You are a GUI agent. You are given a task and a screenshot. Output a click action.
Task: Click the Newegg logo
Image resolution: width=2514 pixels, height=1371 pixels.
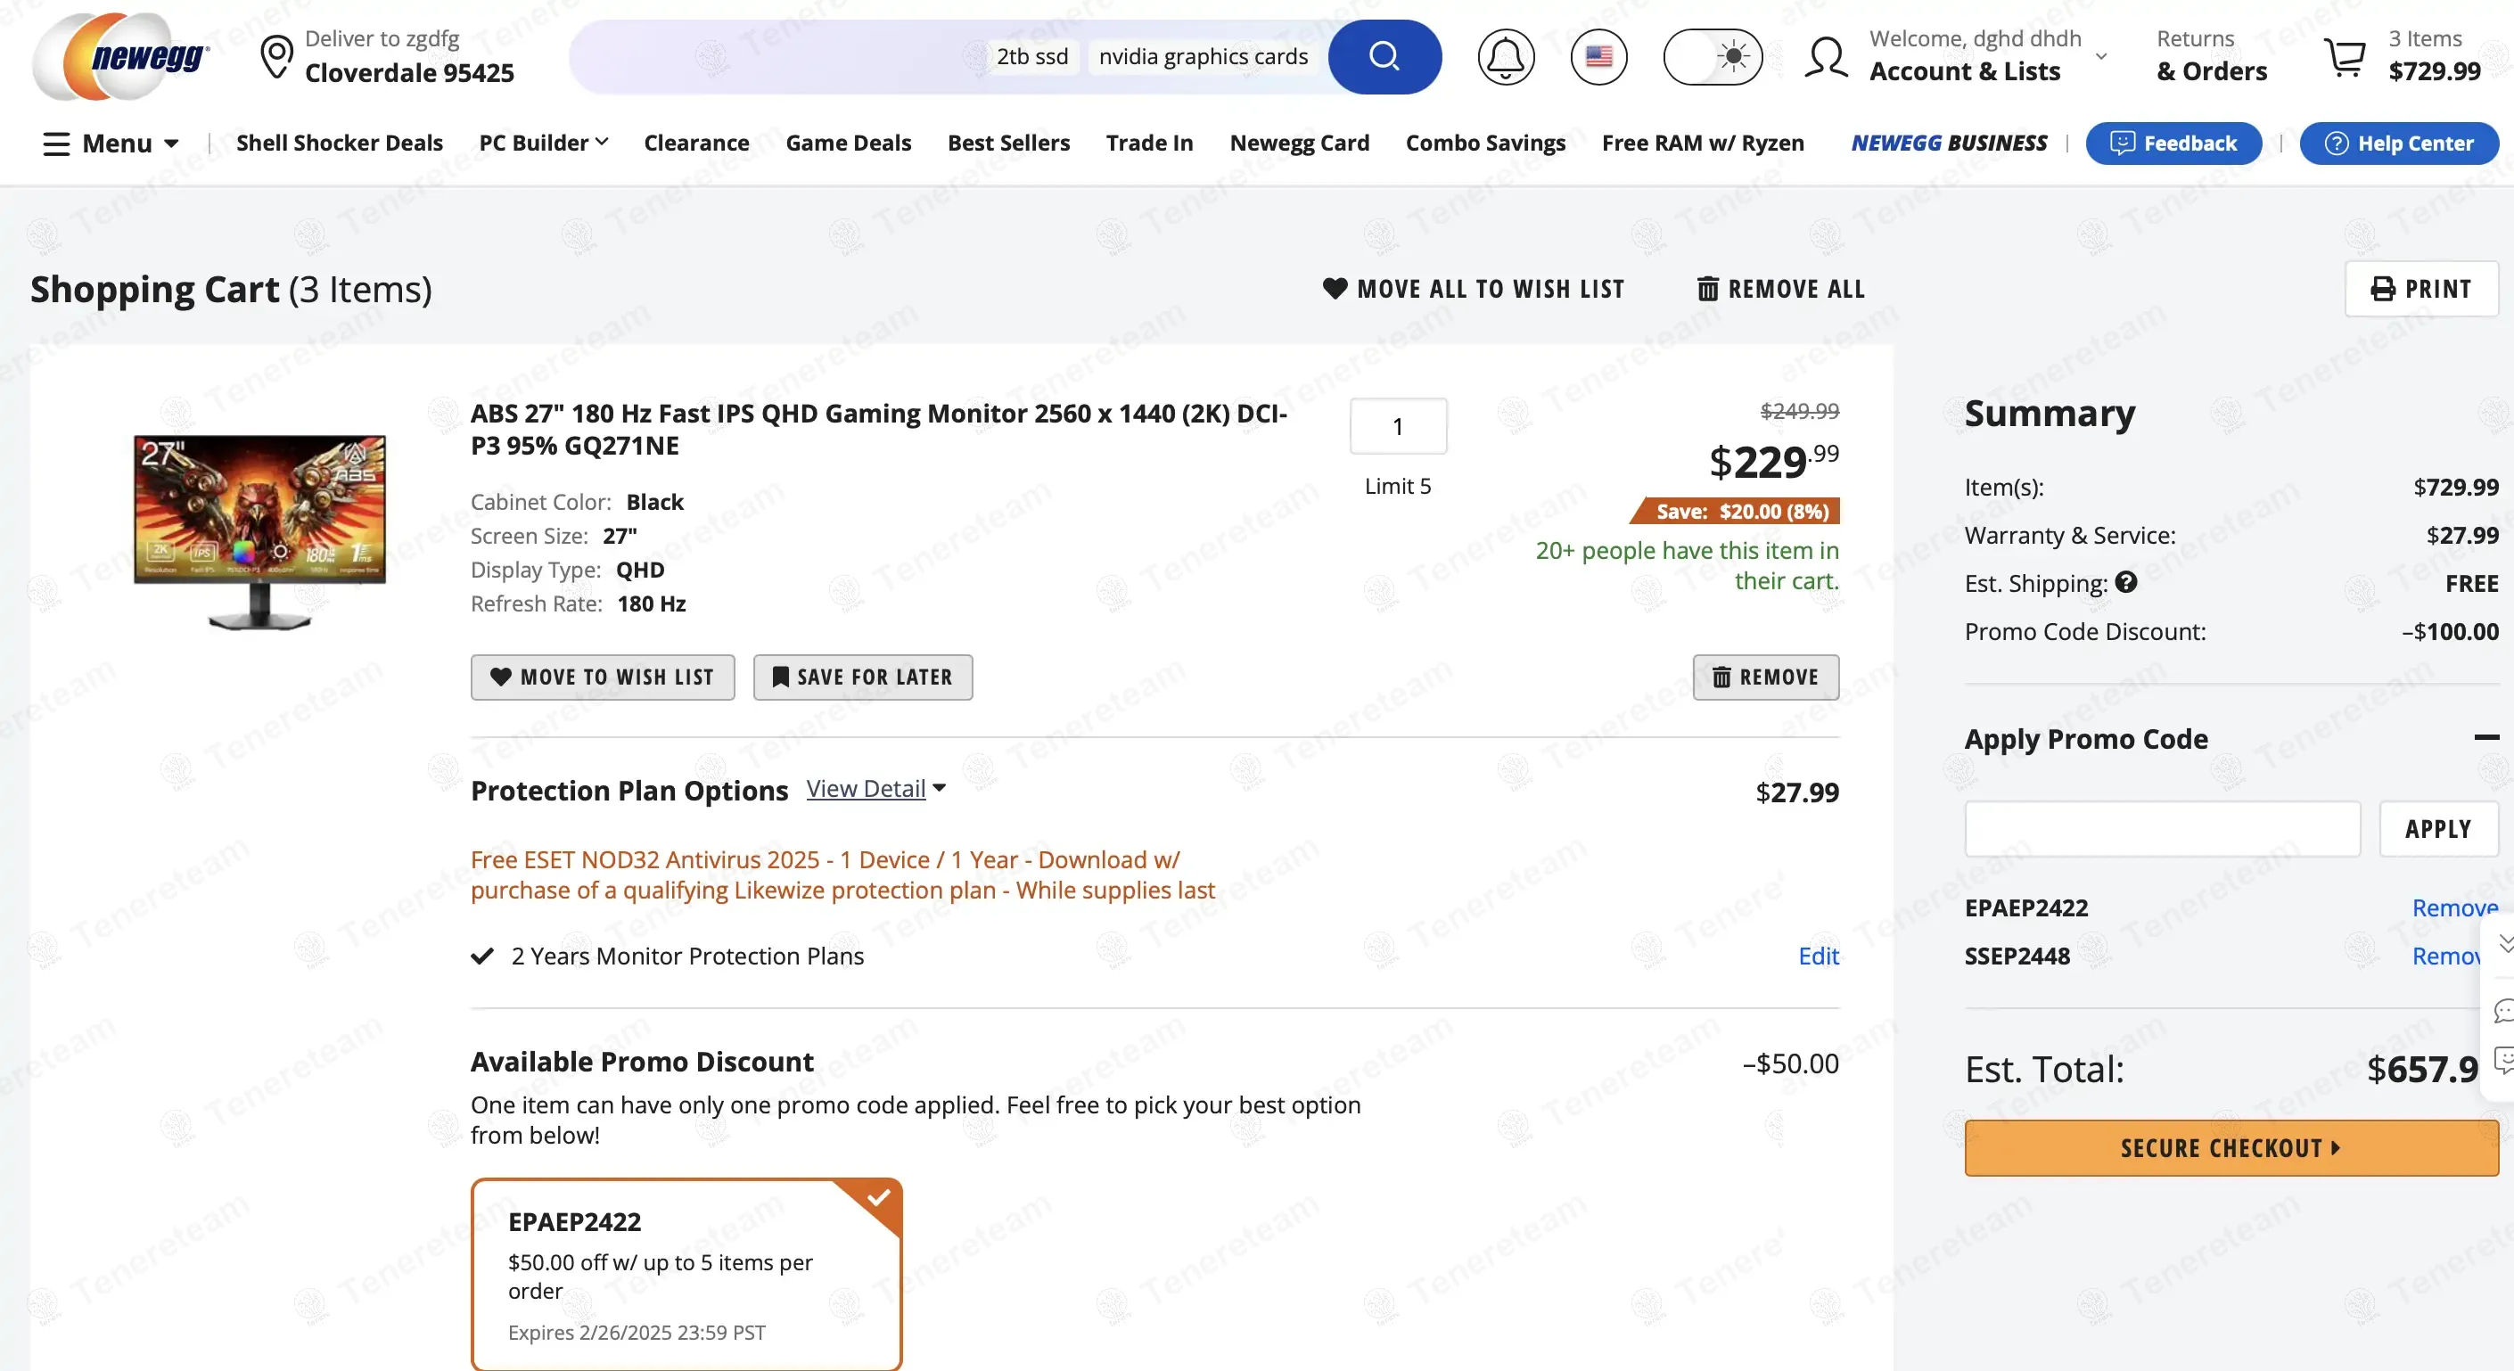(122, 56)
